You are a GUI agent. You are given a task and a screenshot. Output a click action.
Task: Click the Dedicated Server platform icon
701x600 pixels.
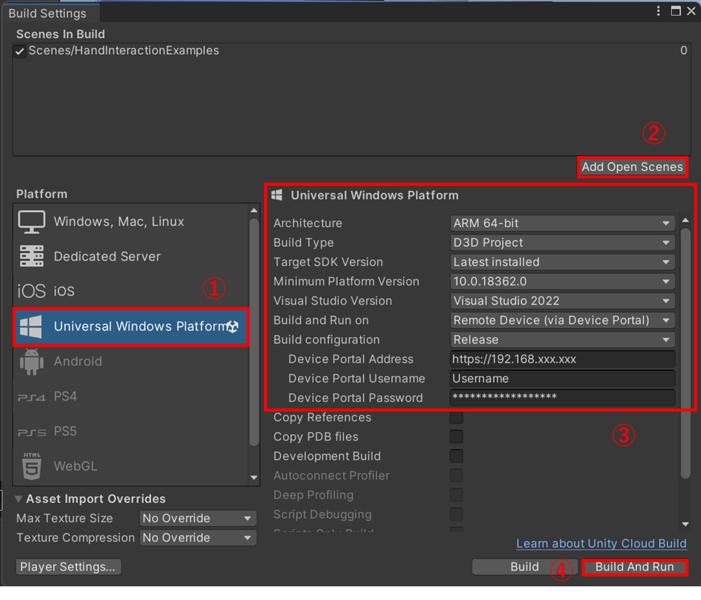[x=31, y=256]
